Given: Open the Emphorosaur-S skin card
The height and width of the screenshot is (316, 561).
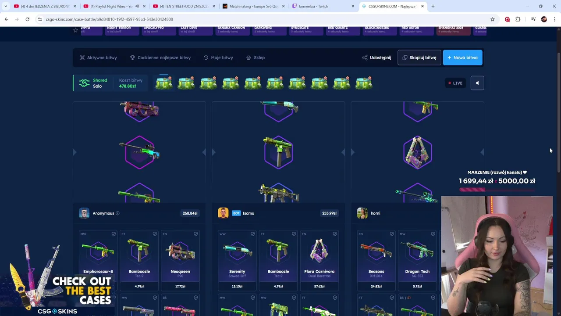Looking at the screenshot, I should [x=98, y=260].
